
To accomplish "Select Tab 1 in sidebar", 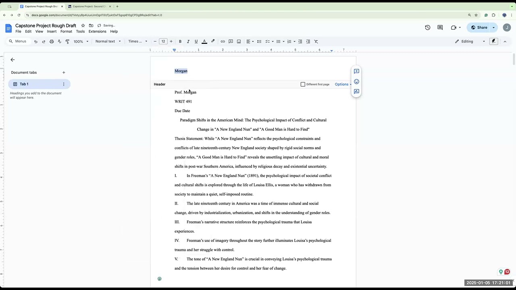I will (x=39, y=84).
